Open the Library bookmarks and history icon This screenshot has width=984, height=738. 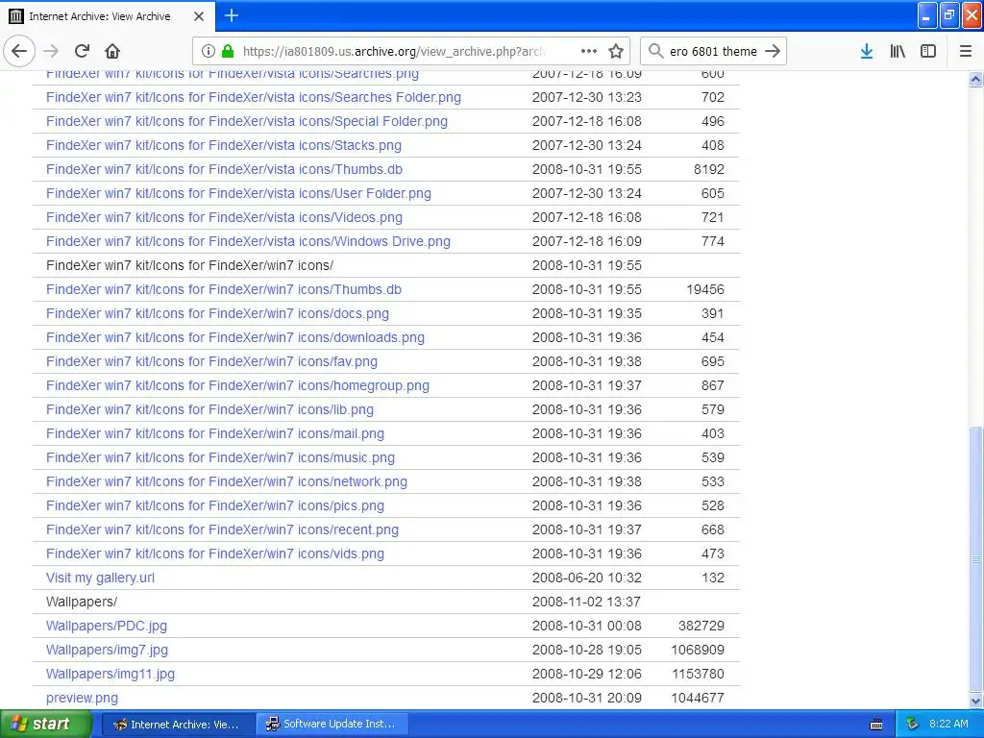coord(898,52)
